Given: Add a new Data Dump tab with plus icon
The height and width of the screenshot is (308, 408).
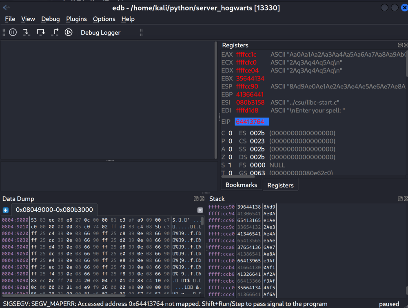Looking at the screenshot, I should 6,210.
